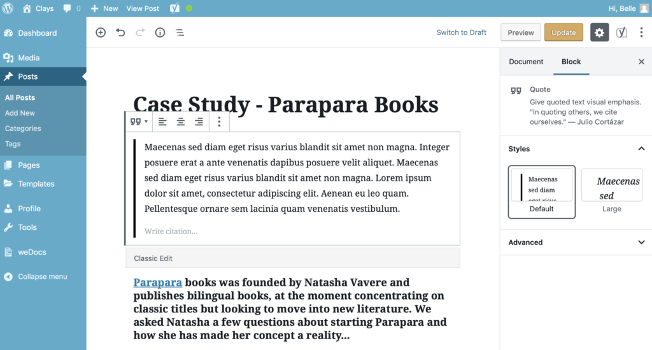Open Tools in the sidebar
The height and width of the screenshot is (350, 652).
pos(43,227)
